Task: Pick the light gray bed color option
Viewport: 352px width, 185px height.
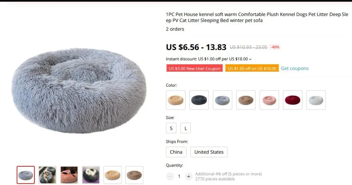Action: click(222, 100)
